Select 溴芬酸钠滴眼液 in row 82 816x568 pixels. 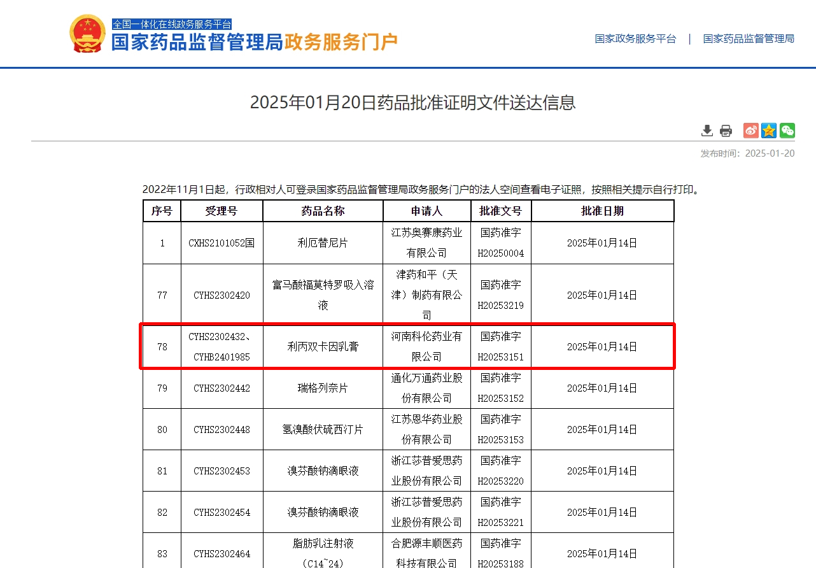pyautogui.click(x=323, y=513)
